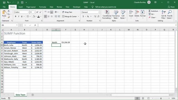Open the Name Box dropdown arrow
This screenshot has height=100, width=178.
[x=17, y=25]
